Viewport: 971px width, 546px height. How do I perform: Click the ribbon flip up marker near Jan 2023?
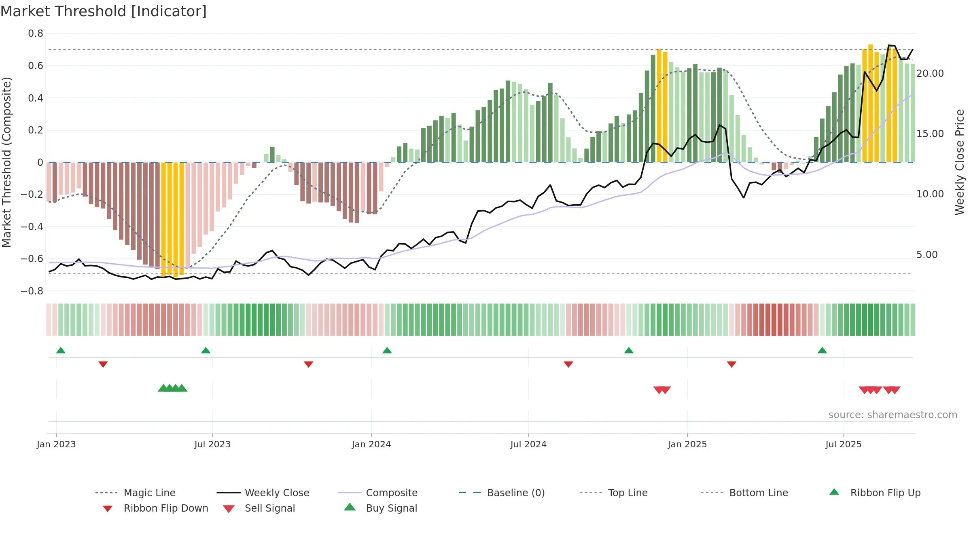(x=61, y=350)
